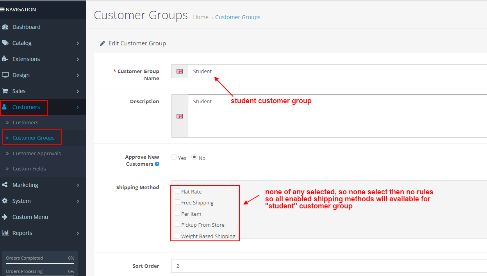The image size is (487, 276).
Task: Click the System gear icon
Action: (5, 201)
